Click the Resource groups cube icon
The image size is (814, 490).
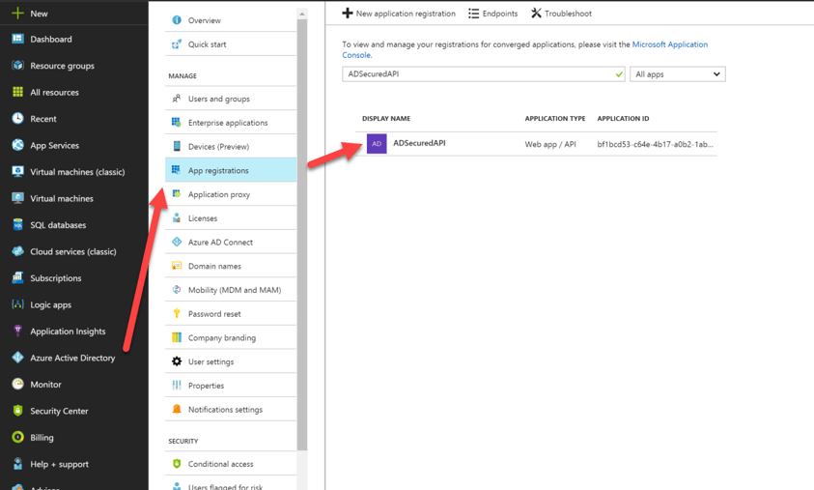coord(17,65)
